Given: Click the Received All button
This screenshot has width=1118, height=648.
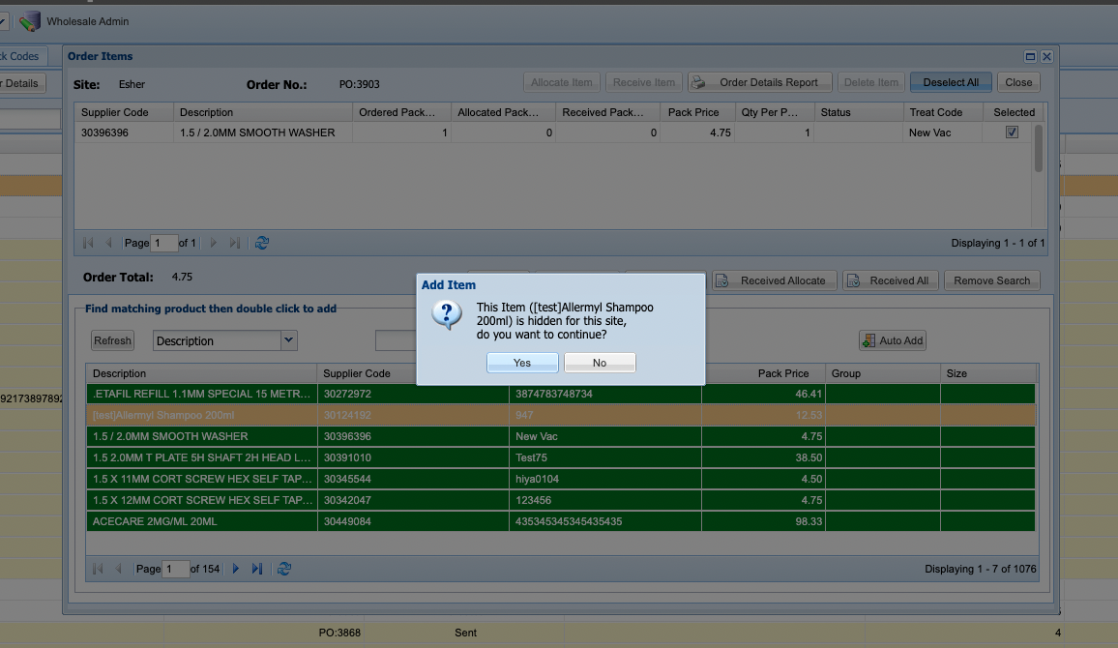Looking at the screenshot, I should coord(890,280).
